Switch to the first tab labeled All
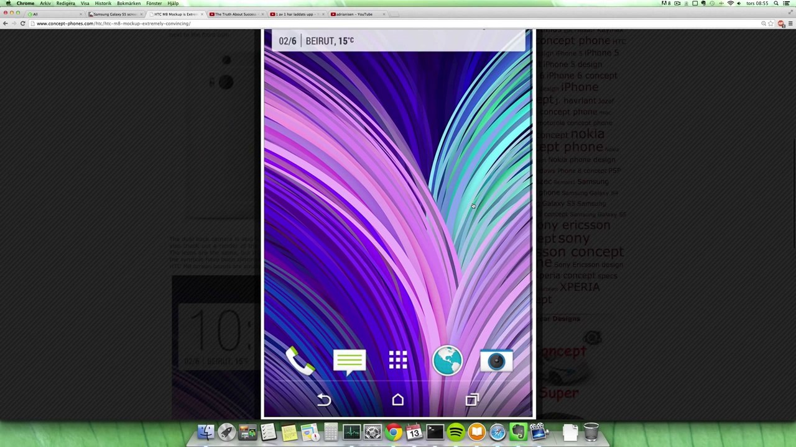 54,14
